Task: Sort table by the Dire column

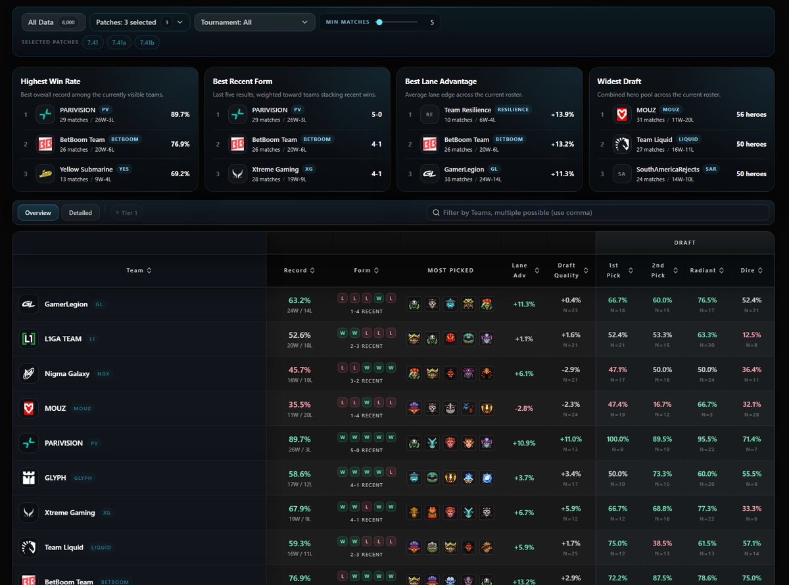Action: (x=752, y=270)
